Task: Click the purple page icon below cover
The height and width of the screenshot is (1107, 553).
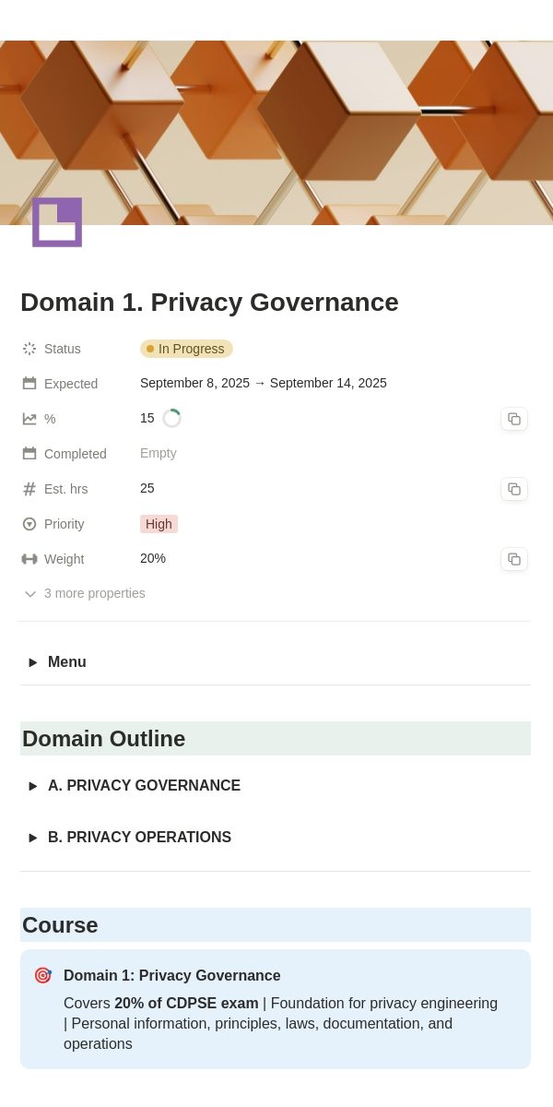Action: pos(57,222)
